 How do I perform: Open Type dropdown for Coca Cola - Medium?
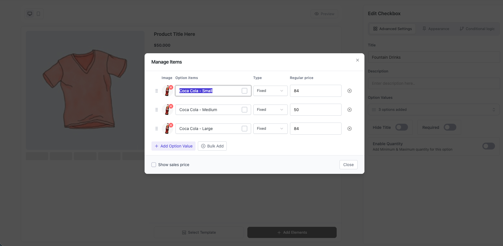pyautogui.click(x=270, y=110)
